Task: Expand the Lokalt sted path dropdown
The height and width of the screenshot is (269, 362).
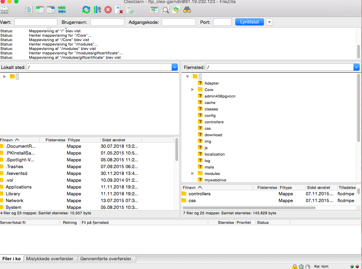Action: pos(175,67)
